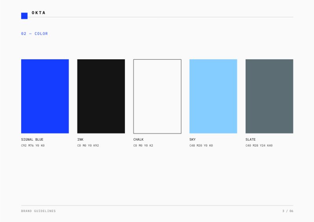Screen dimensions: 314x222
Task: Click the CHALK swatch label
Action: pyautogui.click(x=138, y=139)
